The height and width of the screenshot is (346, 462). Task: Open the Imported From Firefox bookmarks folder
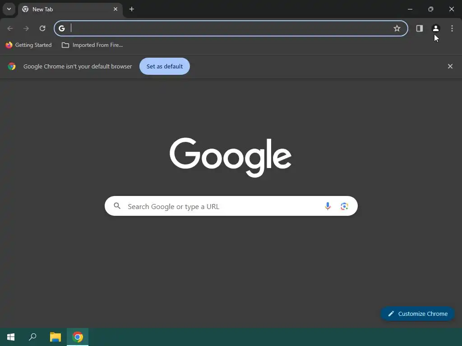click(92, 45)
